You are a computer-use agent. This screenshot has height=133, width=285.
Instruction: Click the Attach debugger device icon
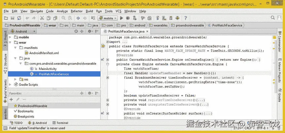tap(135, 18)
